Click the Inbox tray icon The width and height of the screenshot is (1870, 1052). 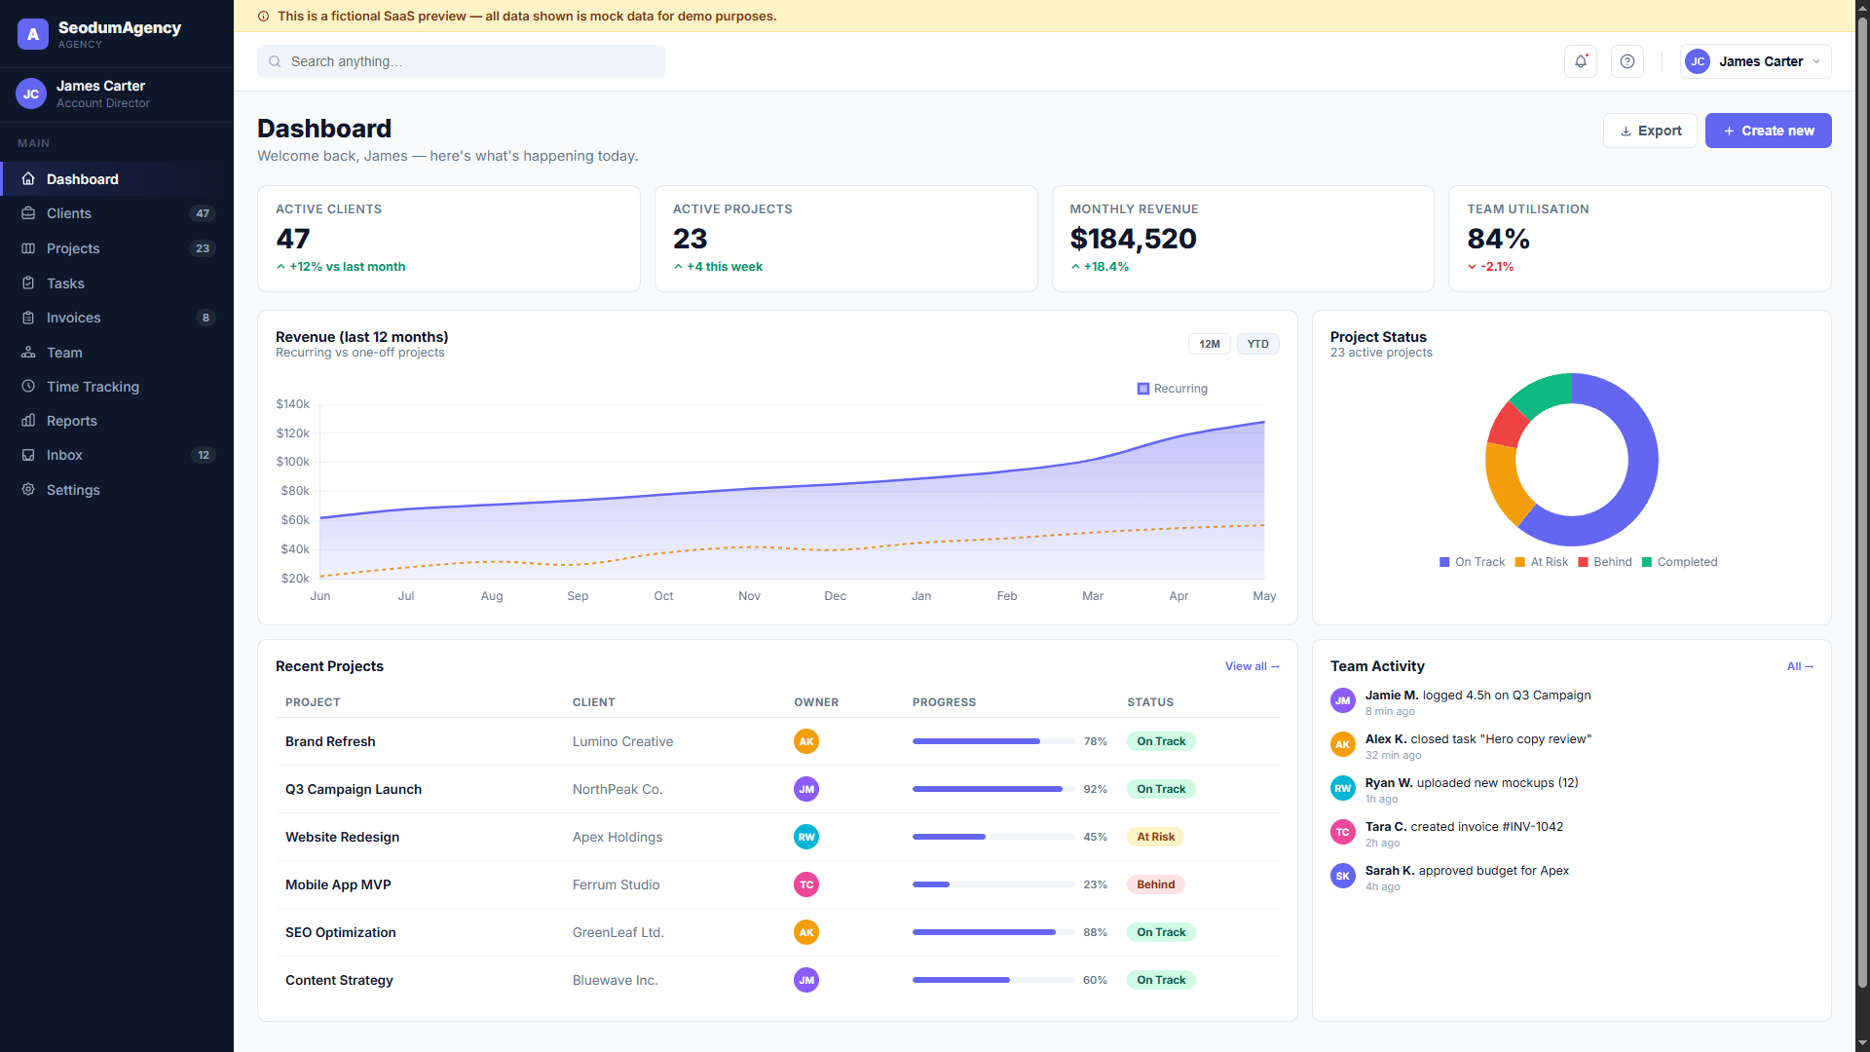coord(28,455)
